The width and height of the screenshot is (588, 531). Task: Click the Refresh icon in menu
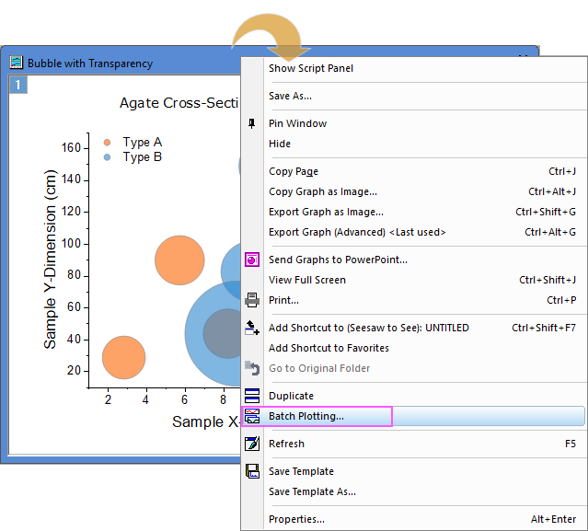tap(253, 444)
